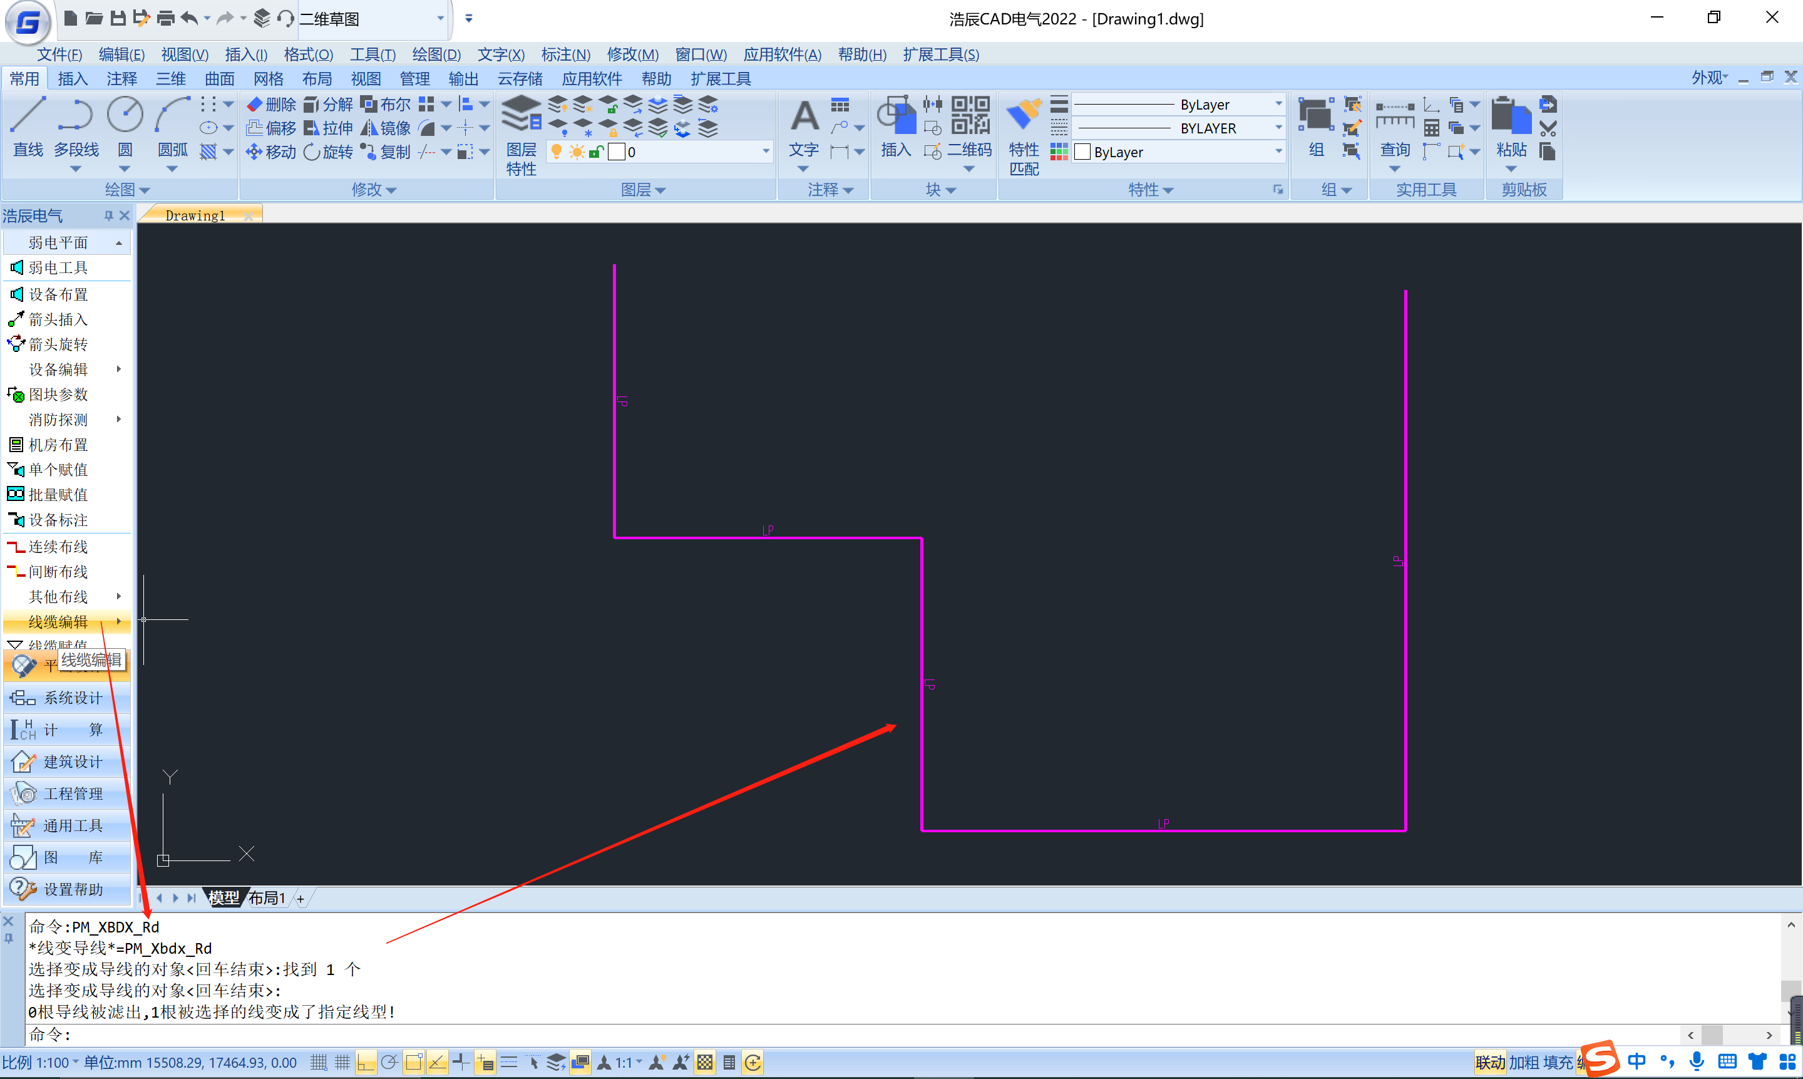Image resolution: width=1803 pixels, height=1079 pixels.
Task: Expand the 线缆编辑 submenu arrow
Action: 118,622
